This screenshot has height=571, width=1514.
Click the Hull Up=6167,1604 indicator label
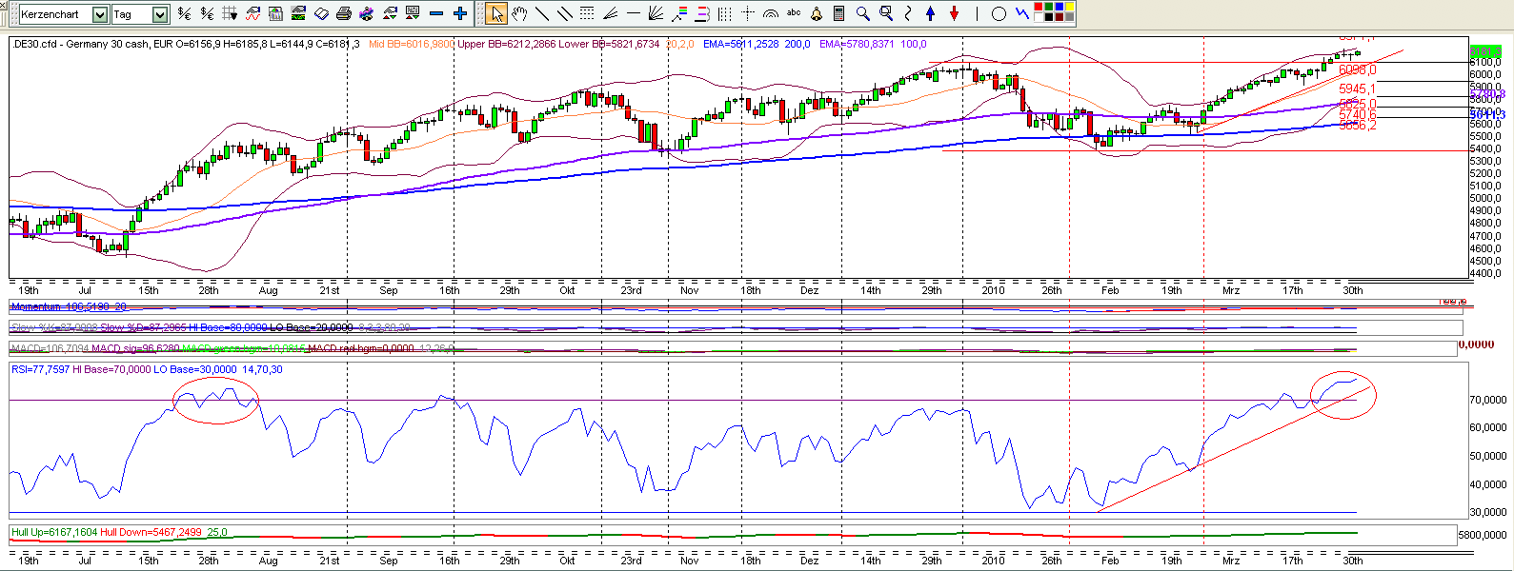tap(54, 532)
